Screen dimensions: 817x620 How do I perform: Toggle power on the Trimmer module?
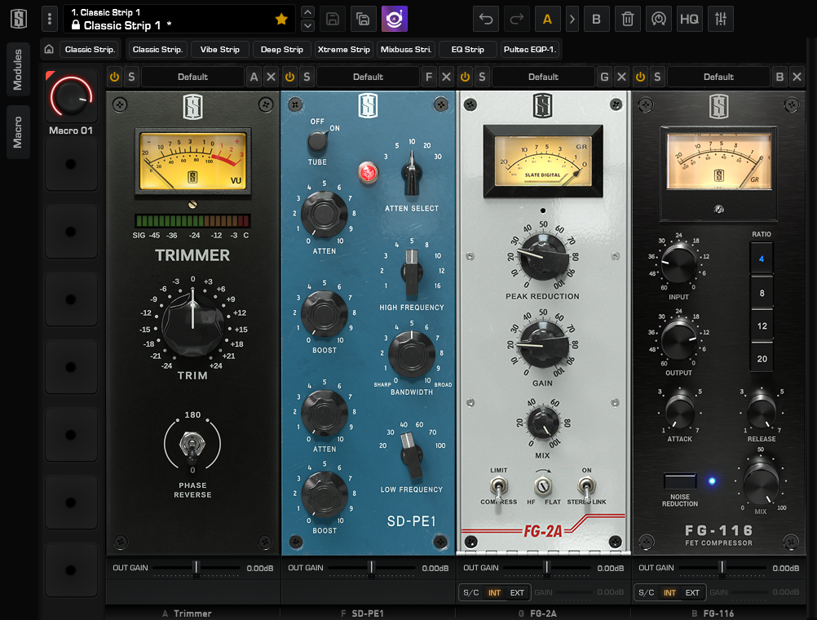pyautogui.click(x=114, y=77)
